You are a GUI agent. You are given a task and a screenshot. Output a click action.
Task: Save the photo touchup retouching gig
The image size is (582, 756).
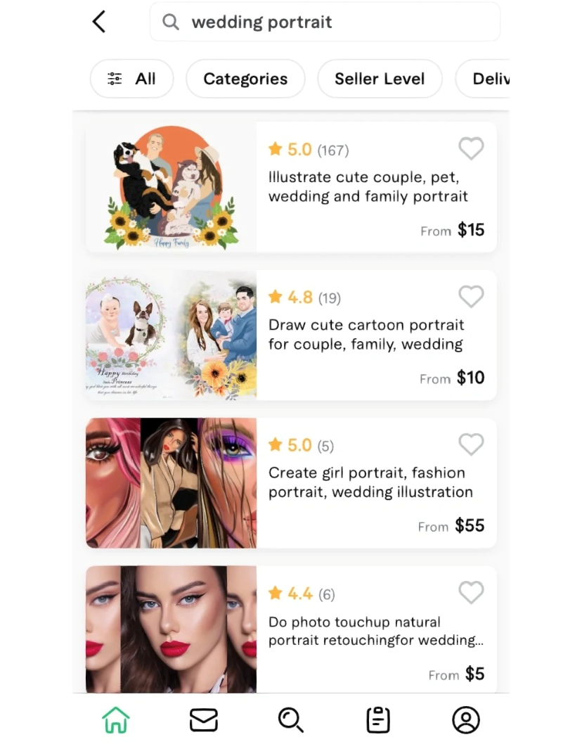(x=471, y=592)
